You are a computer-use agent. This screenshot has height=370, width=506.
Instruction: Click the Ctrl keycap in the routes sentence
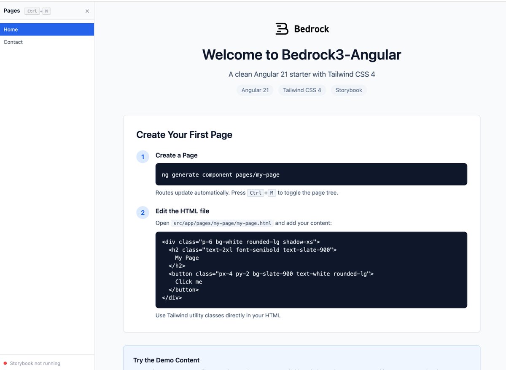[x=256, y=193]
